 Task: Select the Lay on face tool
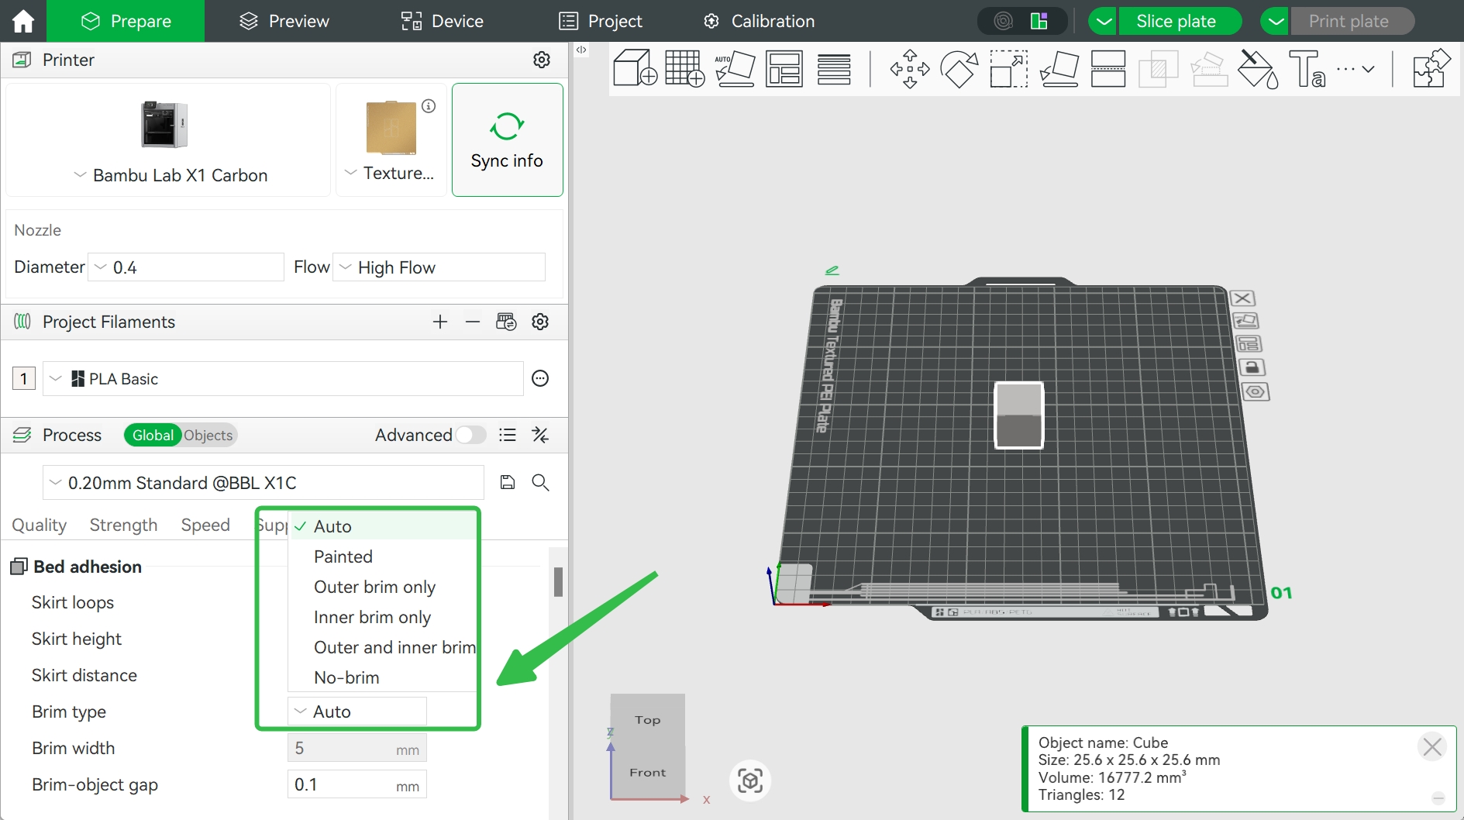point(1059,68)
